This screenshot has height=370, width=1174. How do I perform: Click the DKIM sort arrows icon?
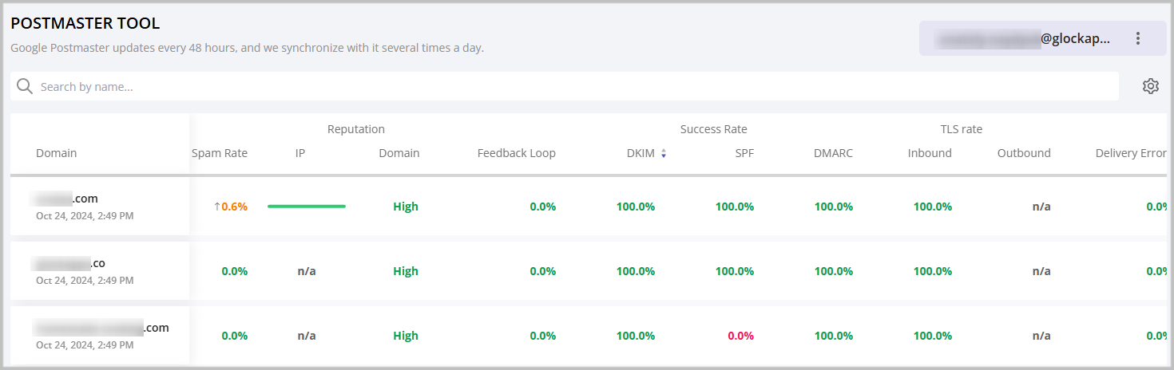[663, 153]
